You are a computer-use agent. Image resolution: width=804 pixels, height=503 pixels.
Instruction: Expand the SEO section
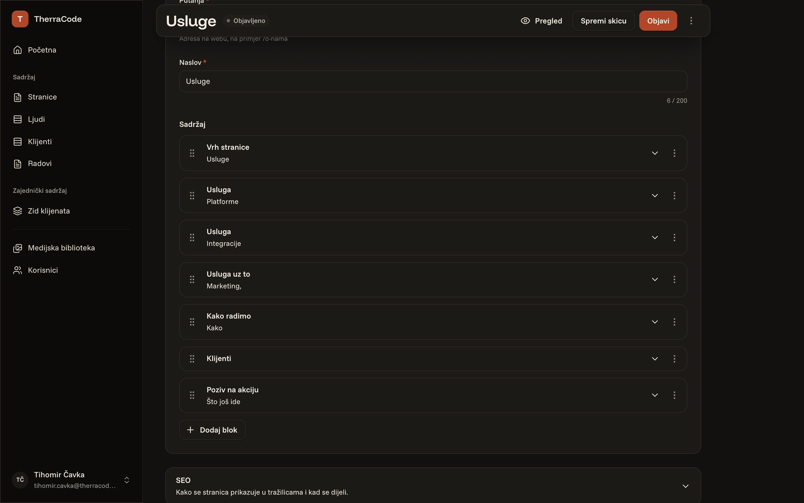685,486
